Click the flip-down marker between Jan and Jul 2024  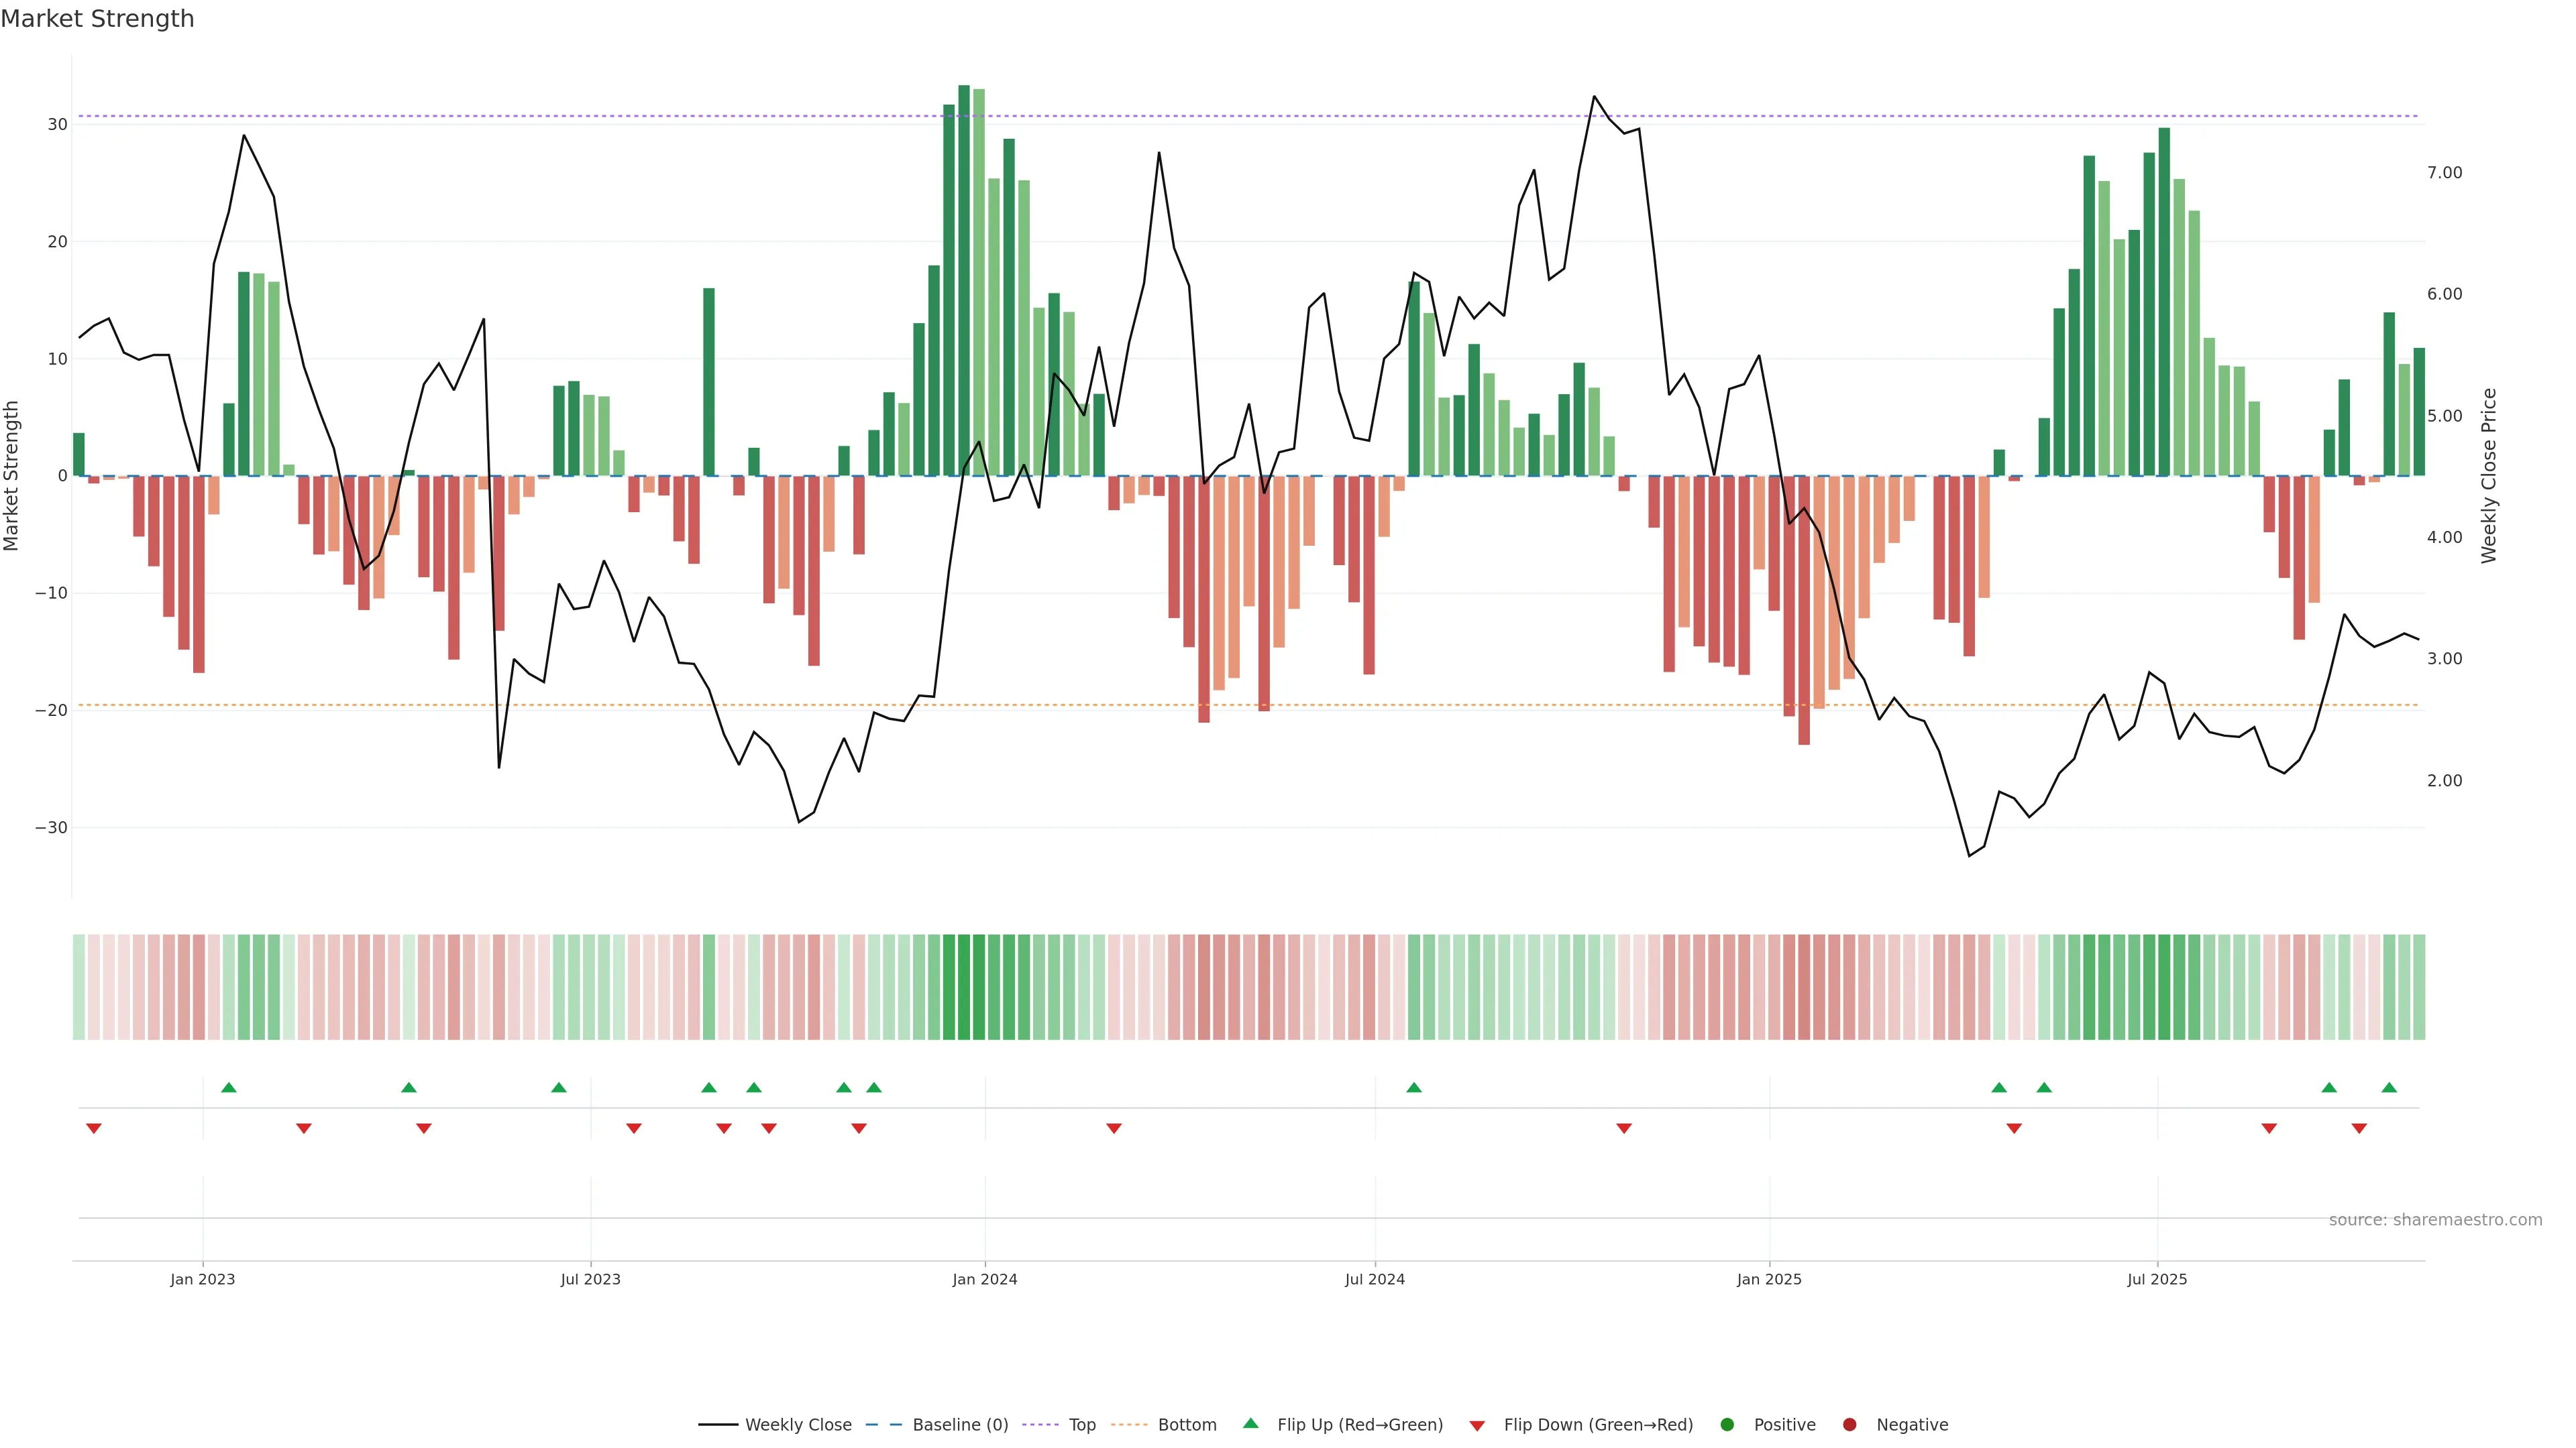coord(1114,1128)
